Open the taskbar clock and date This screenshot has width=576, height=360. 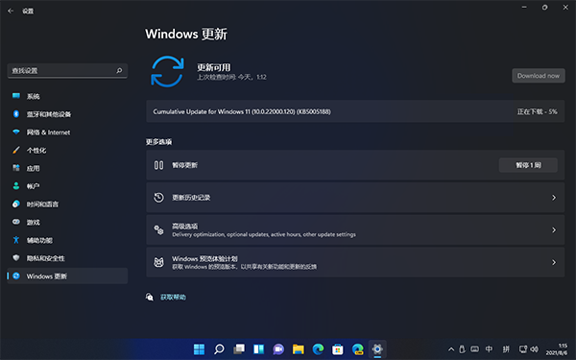click(557, 349)
